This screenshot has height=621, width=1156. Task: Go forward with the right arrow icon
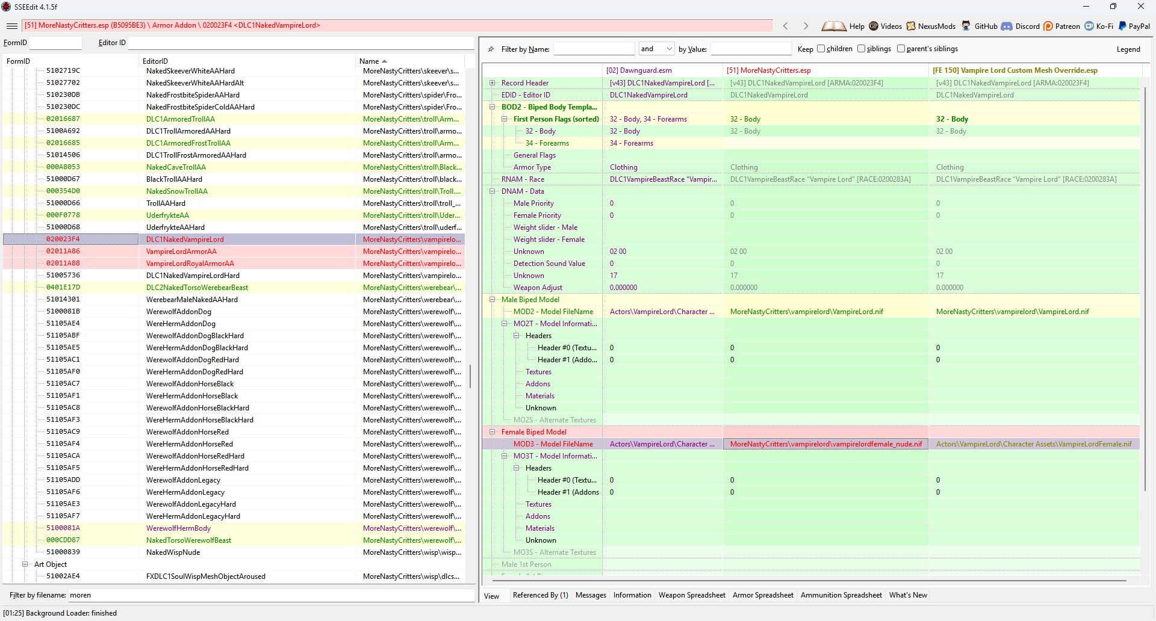pos(806,26)
